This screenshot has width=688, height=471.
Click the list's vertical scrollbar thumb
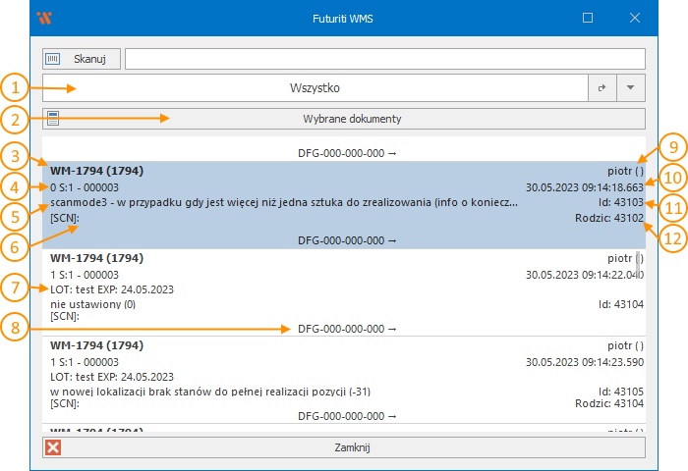click(639, 262)
